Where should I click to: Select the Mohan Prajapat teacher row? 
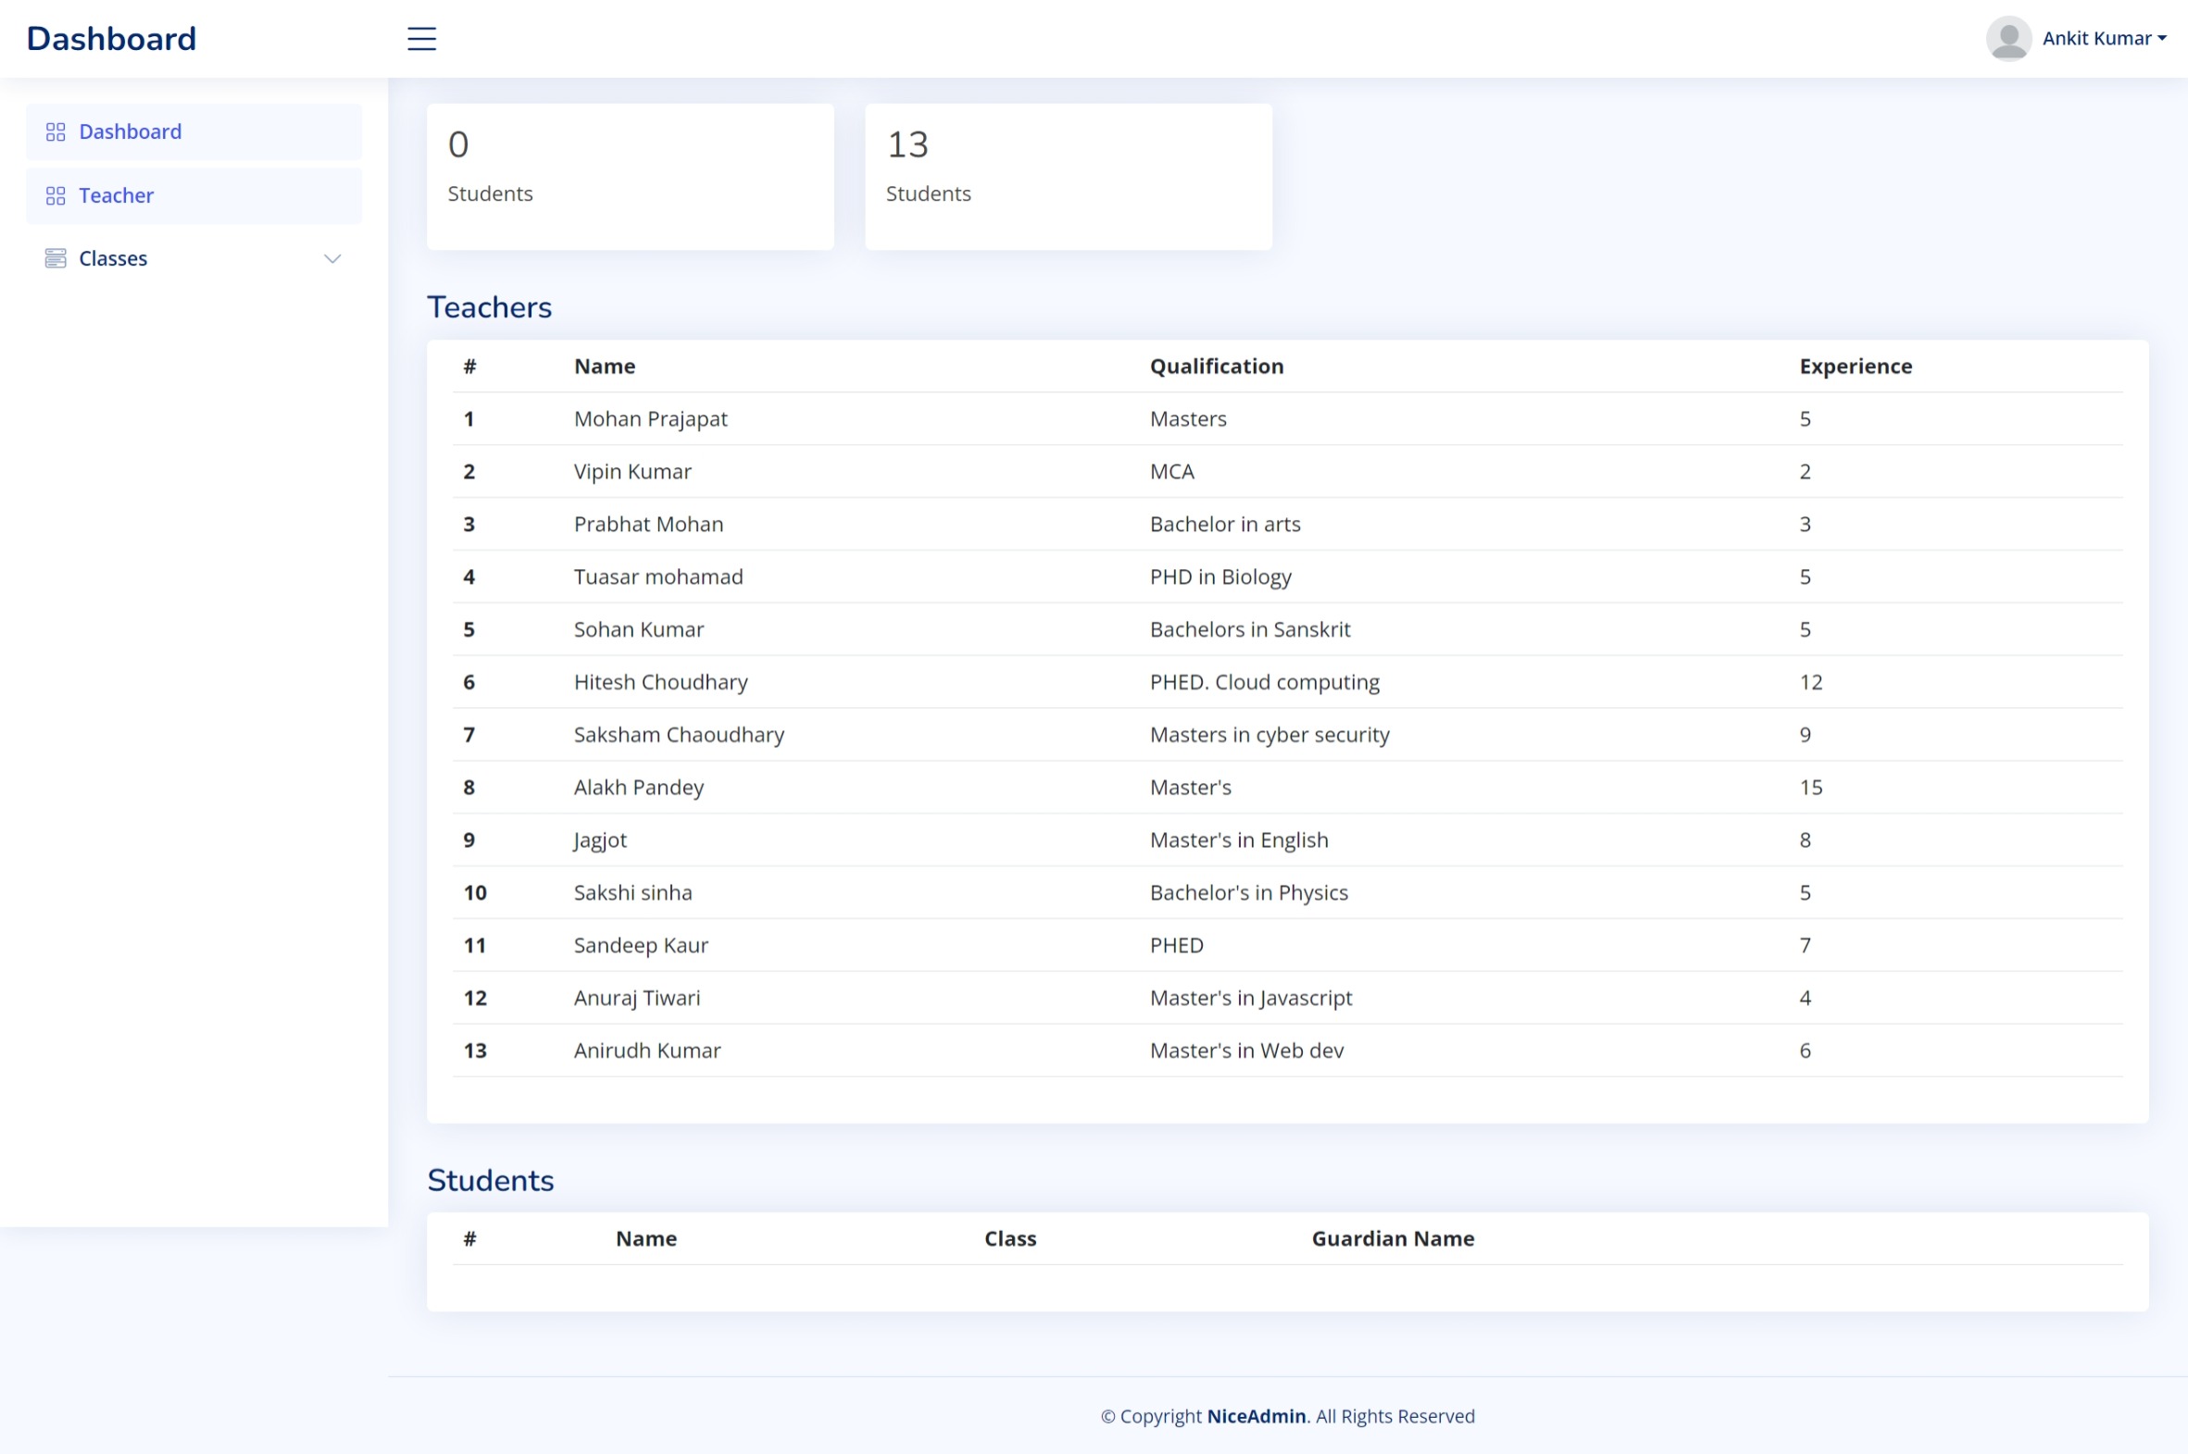tap(650, 419)
